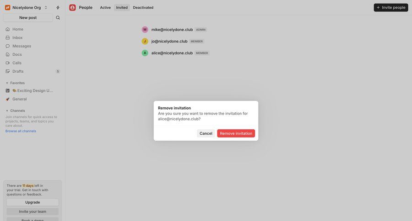412x221 pixels.
Task: Switch to the Active tab
Action: point(105,8)
